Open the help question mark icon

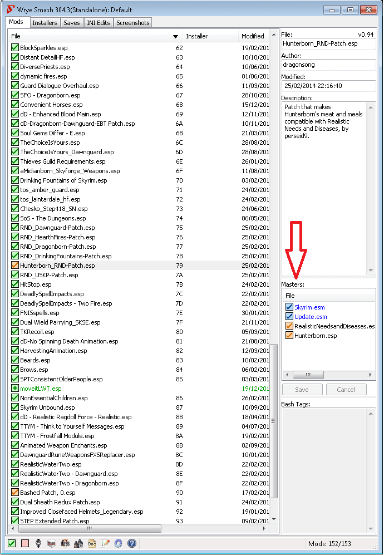click(132, 543)
